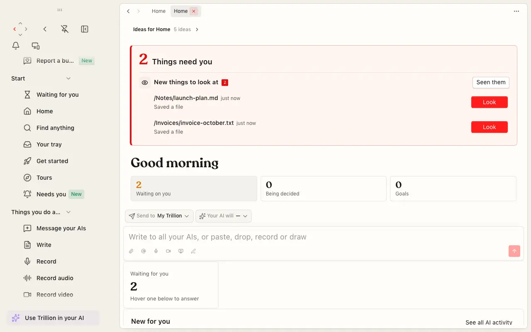Close the active Home tab

[193, 11]
